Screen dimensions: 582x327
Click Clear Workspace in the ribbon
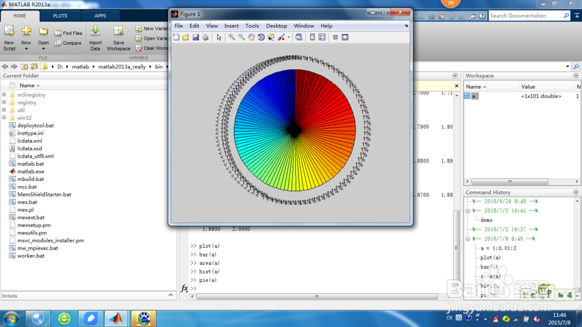click(152, 48)
